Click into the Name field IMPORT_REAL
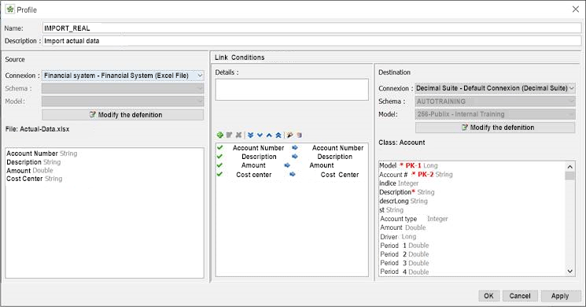Image resolution: width=586 pixels, height=307 pixels. pyautogui.click(x=312, y=28)
